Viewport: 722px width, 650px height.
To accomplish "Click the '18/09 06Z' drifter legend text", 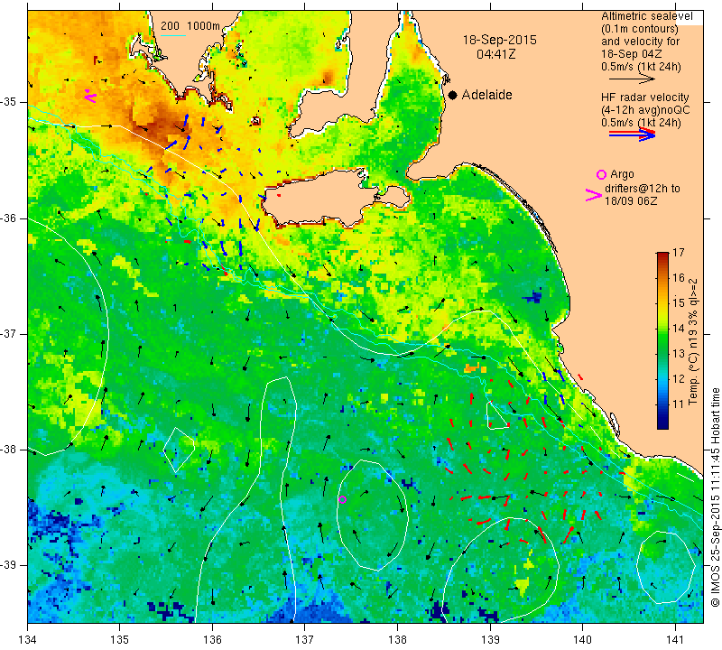I will pyautogui.click(x=631, y=201).
